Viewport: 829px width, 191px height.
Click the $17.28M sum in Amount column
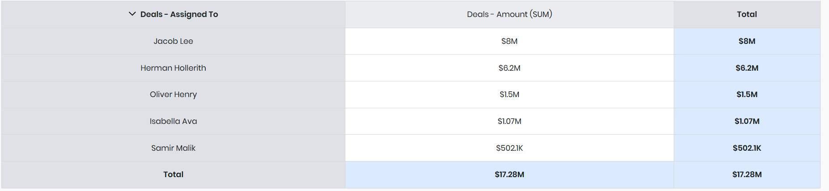509,174
